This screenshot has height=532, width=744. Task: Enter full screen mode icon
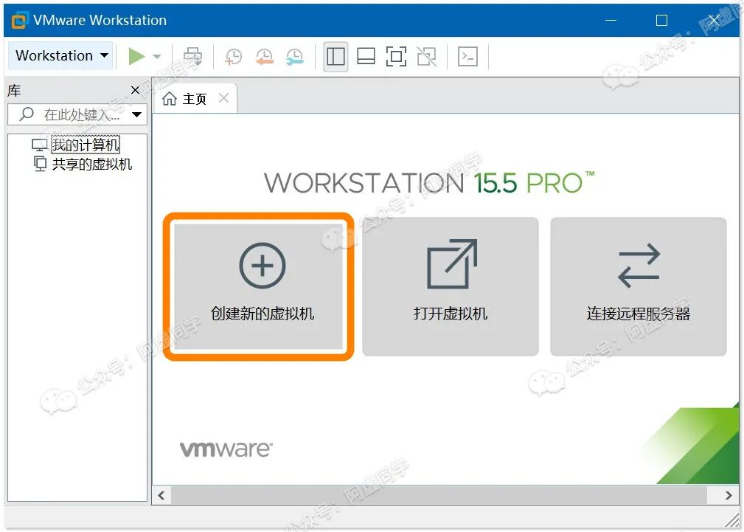click(x=396, y=56)
